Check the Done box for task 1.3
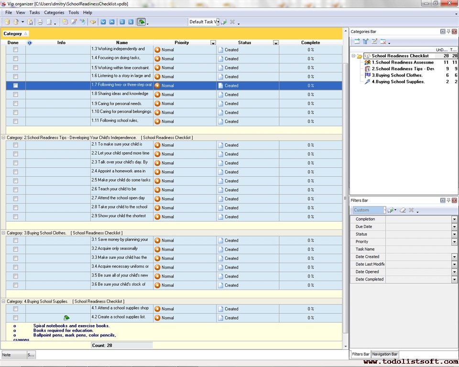The width and height of the screenshot is (459, 367). click(15, 50)
